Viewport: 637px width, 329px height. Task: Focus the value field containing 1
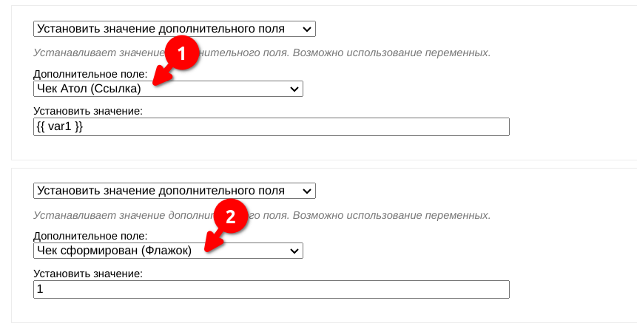click(272, 289)
